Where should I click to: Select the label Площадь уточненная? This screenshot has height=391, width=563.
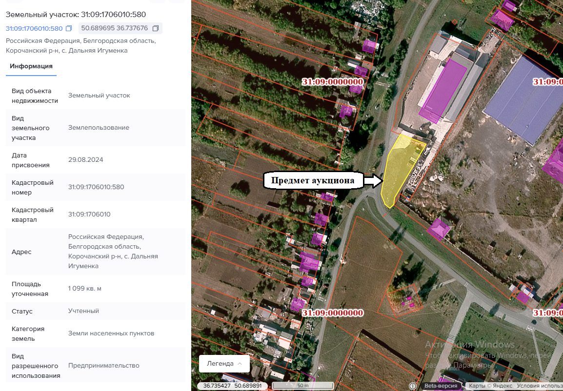pos(30,289)
